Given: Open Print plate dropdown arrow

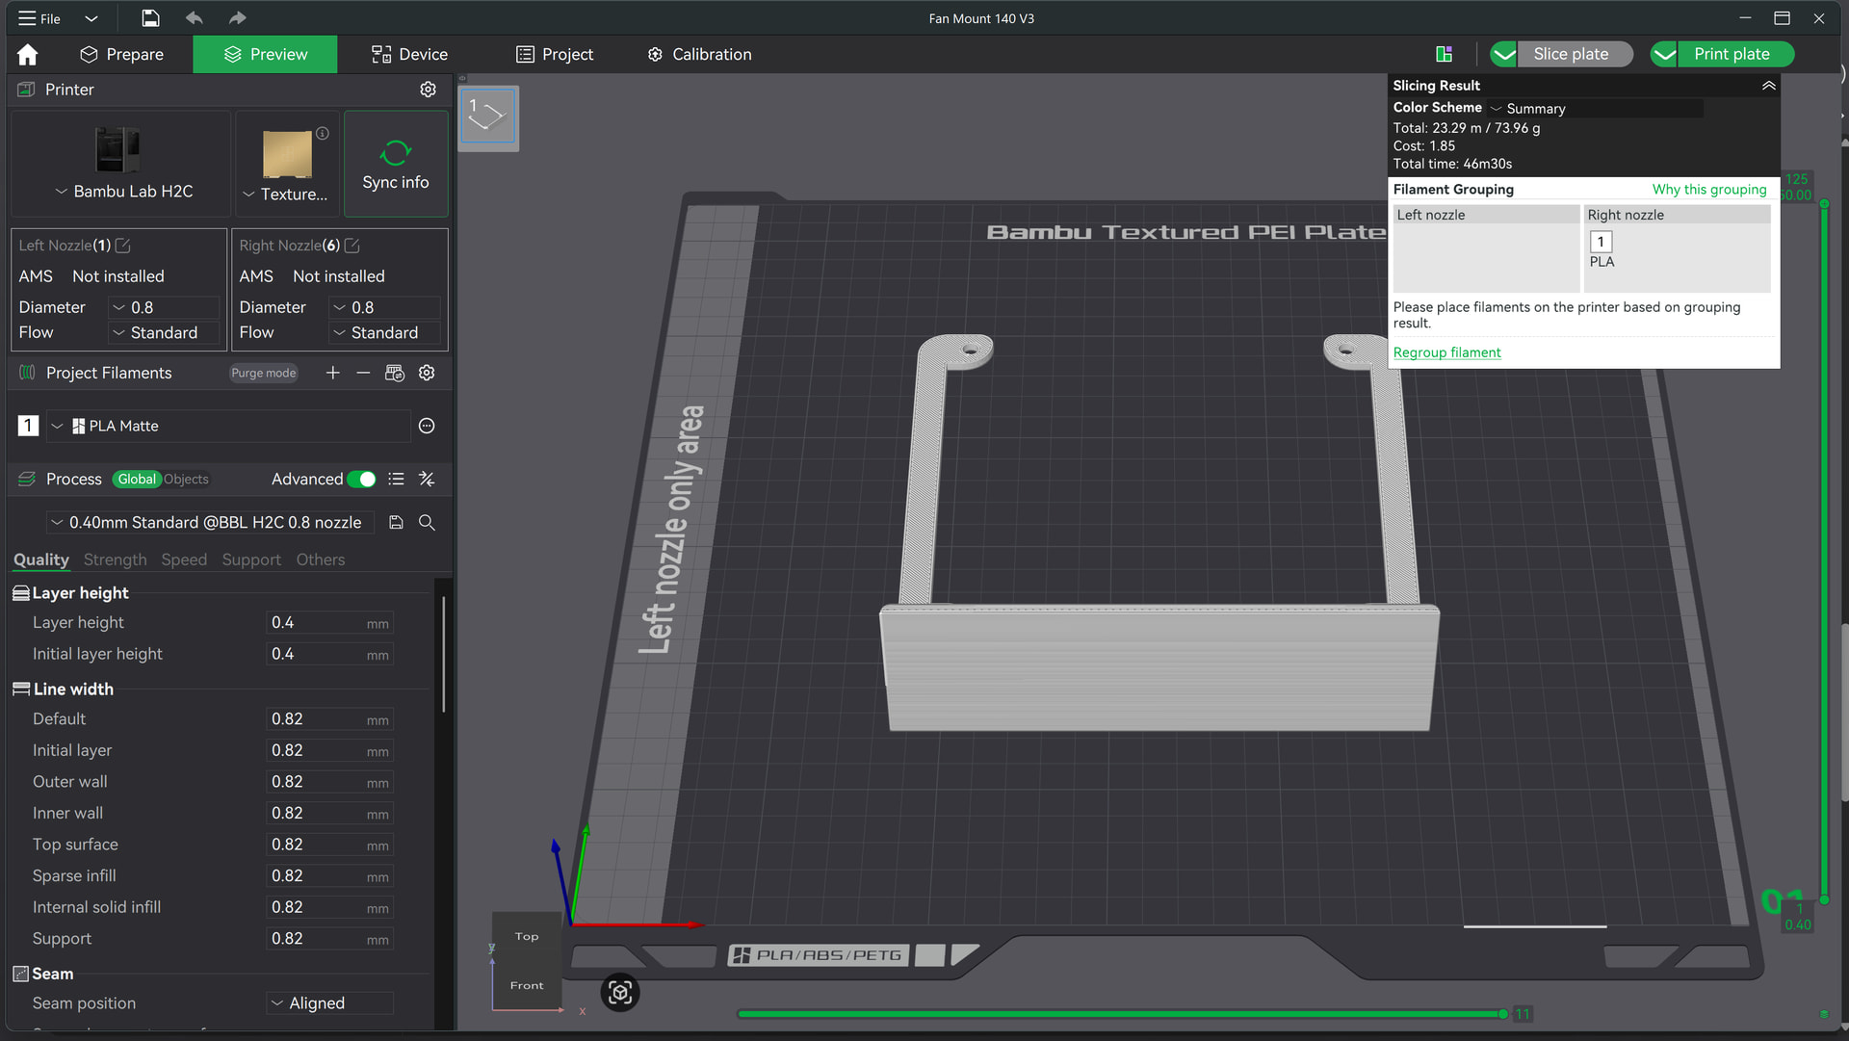Looking at the screenshot, I should click(x=1664, y=55).
